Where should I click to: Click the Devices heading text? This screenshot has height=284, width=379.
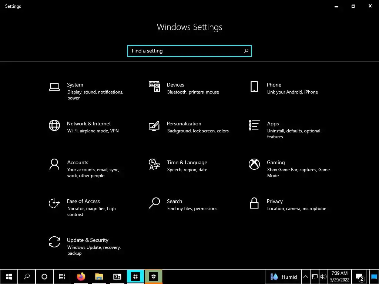tap(175, 85)
